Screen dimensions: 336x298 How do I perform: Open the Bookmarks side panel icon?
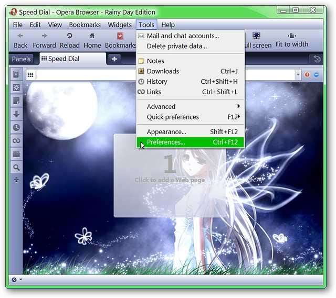point(16,74)
